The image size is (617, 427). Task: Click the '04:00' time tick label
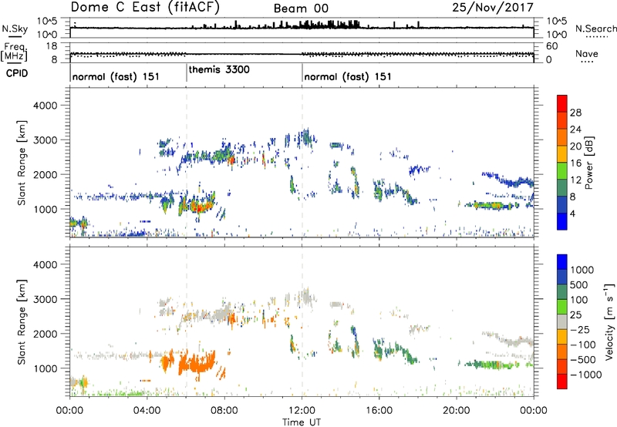click(x=147, y=411)
